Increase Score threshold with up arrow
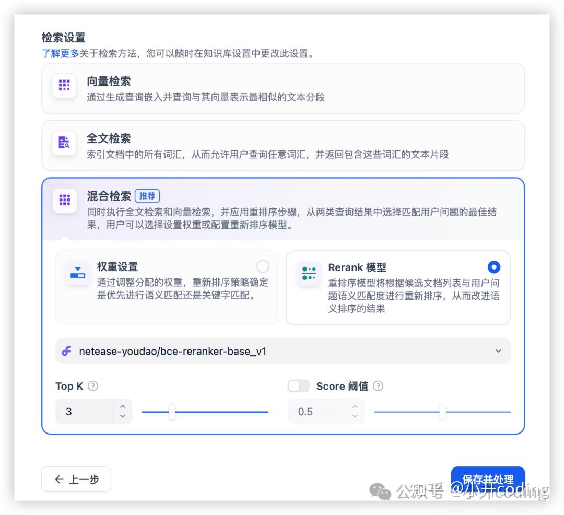The image size is (564, 515). click(355, 406)
